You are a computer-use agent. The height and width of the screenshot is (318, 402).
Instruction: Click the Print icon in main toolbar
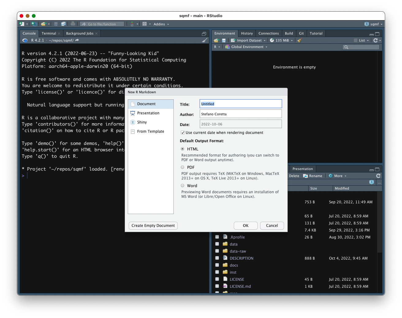(x=73, y=24)
